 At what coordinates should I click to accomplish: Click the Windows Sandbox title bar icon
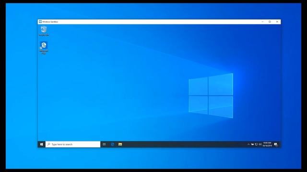tap(40, 21)
